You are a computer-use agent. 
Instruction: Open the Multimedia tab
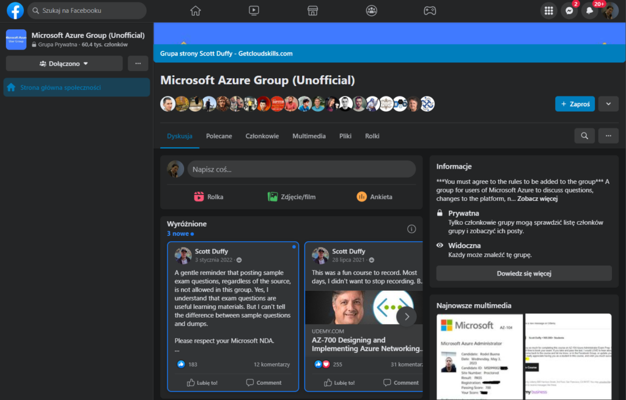click(309, 136)
